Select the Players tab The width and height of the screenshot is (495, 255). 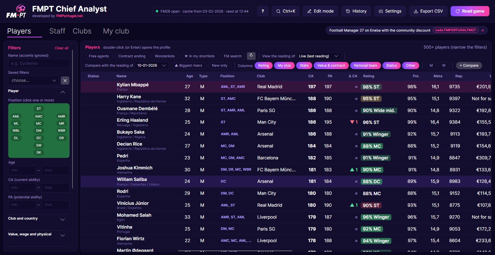click(x=19, y=31)
